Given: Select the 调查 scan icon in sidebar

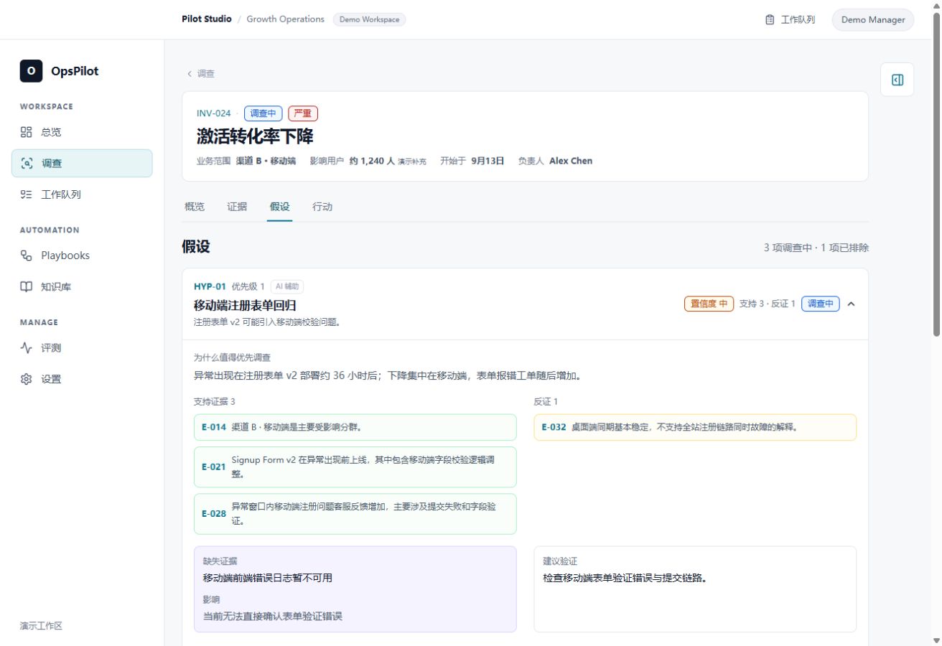Looking at the screenshot, I should click(x=27, y=163).
